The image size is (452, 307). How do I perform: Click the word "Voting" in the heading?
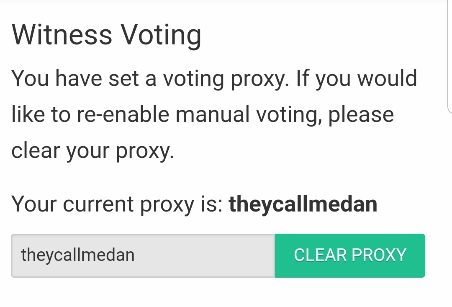point(161,35)
